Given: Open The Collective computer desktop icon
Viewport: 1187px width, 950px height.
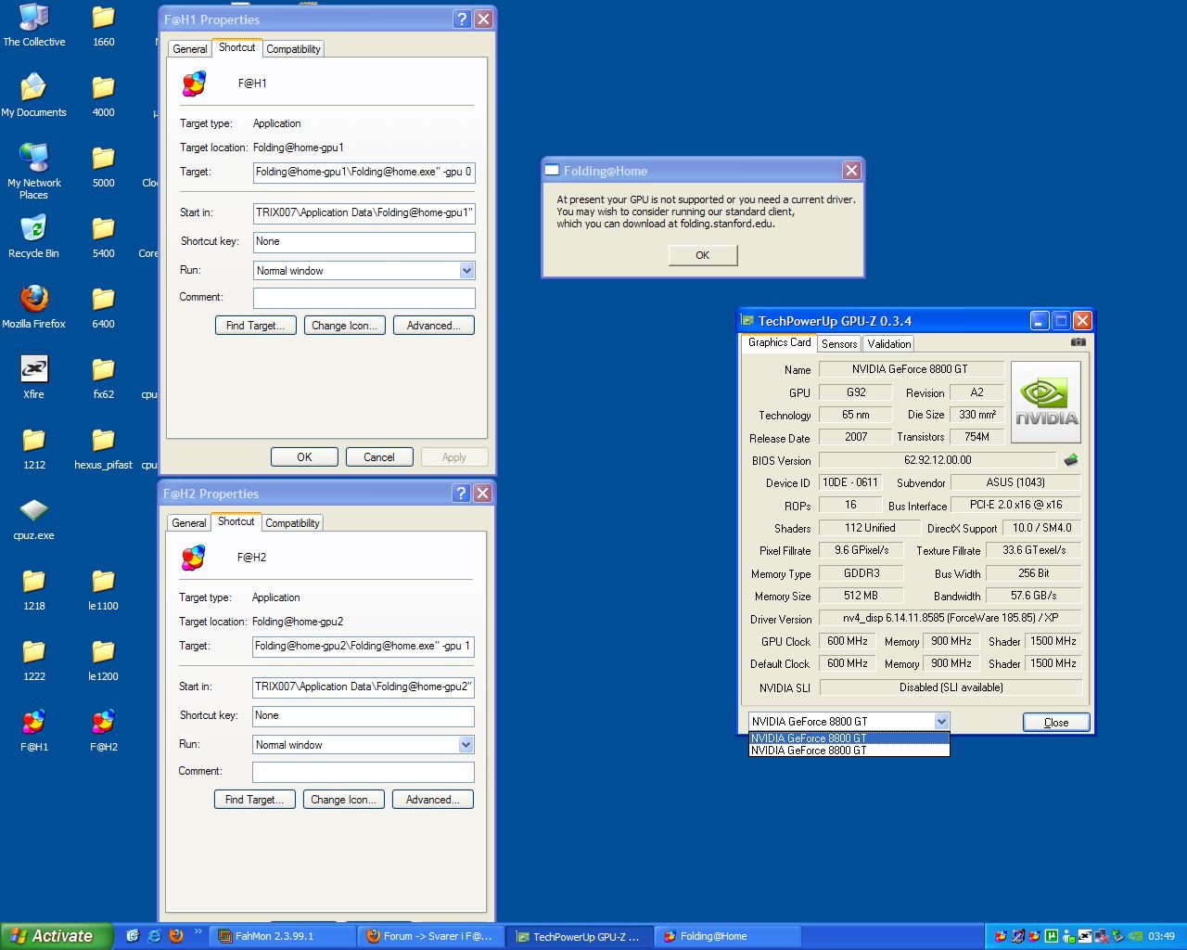Looking at the screenshot, I should (x=34, y=25).
